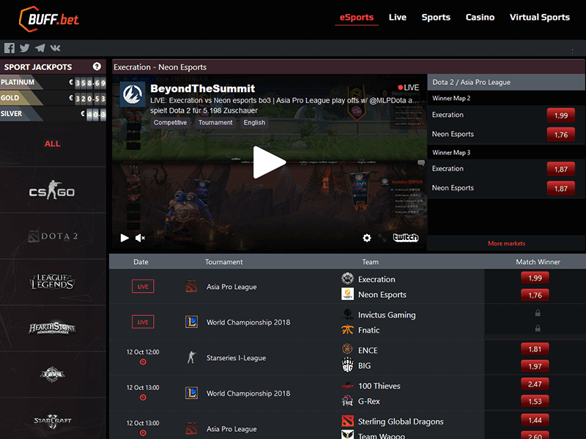
Task: Click the Tournament stream tag
Action: coord(215,122)
